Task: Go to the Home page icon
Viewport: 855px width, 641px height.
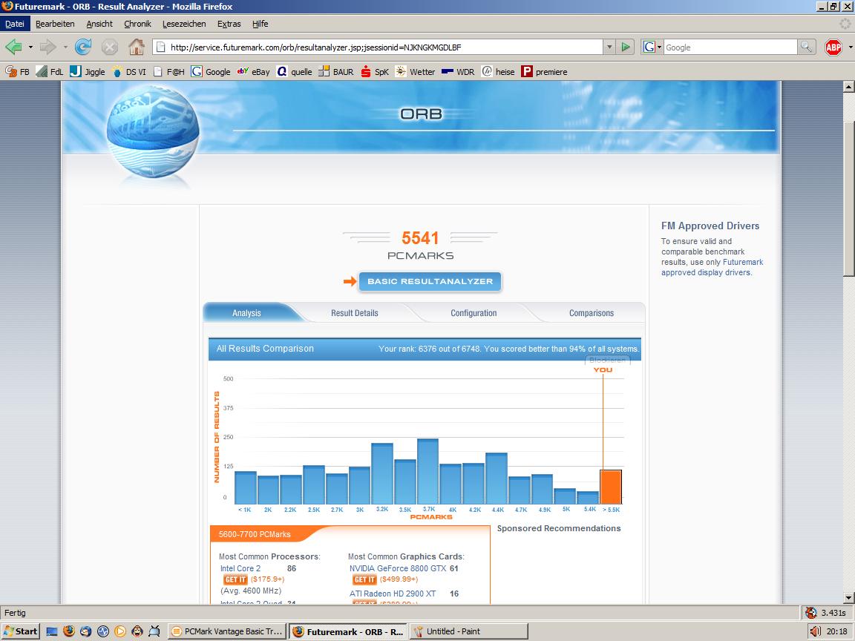Action: pos(137,47)
